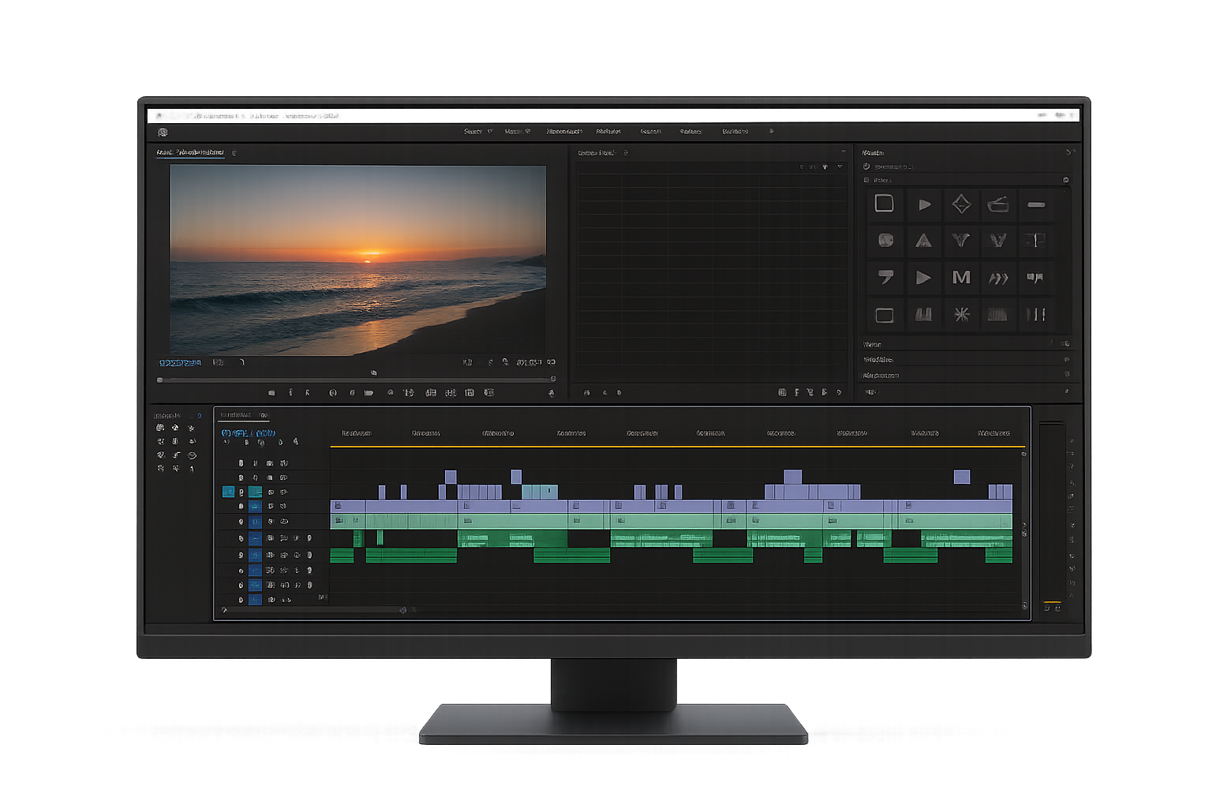Viewport: 1212px width, 808px height.
Task: Click the blue timecode in the timeline header
Action: (248, 433)
